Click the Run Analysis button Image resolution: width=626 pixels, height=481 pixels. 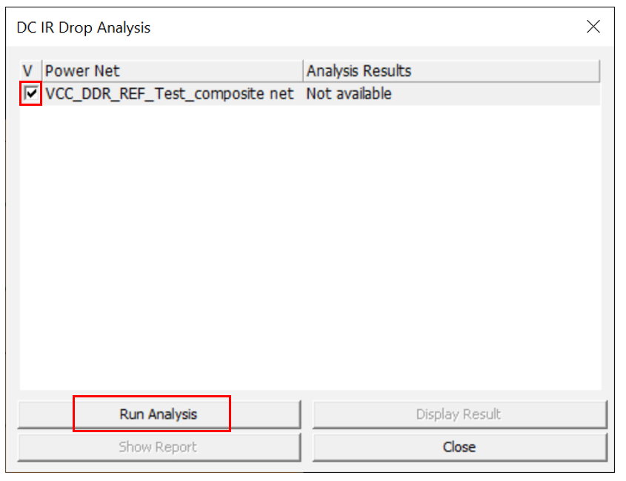(x=159, y=414)
